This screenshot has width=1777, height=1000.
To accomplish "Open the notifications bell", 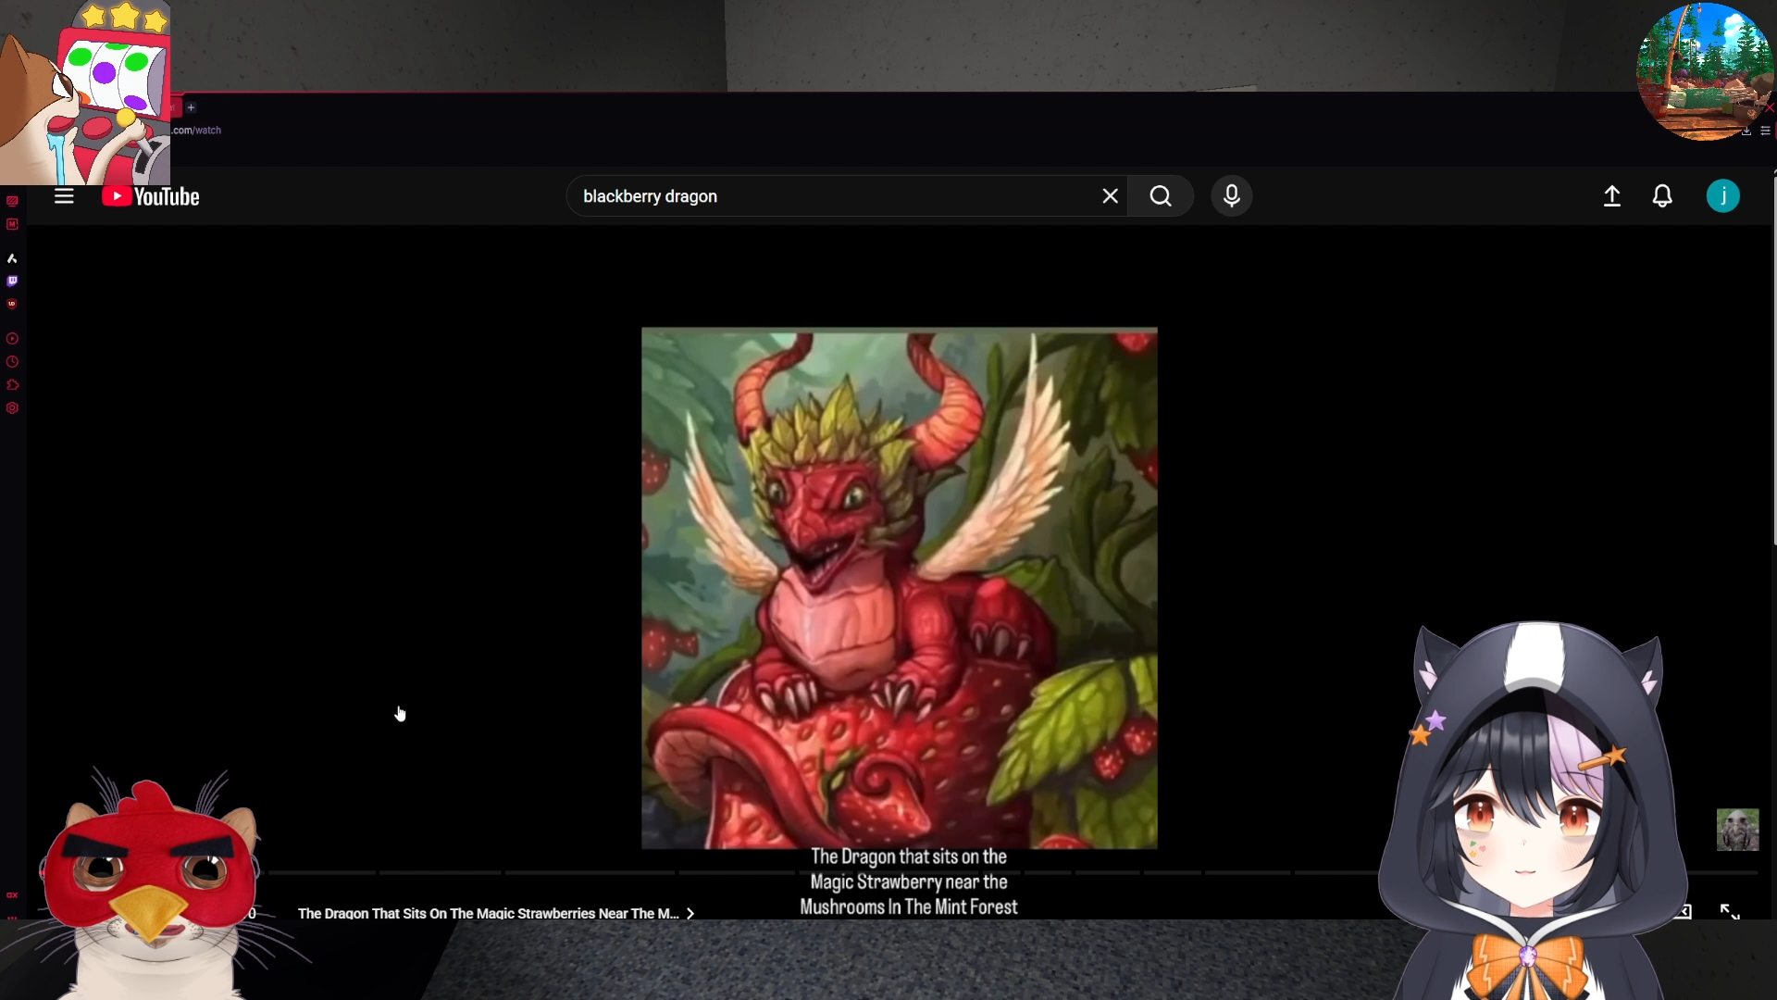I will (x=1662, y=196).
